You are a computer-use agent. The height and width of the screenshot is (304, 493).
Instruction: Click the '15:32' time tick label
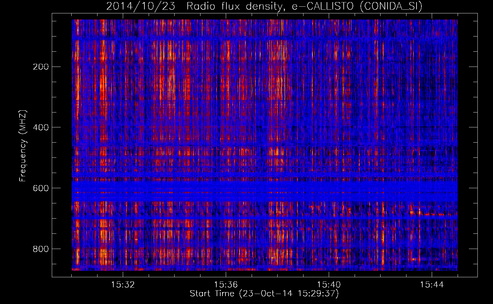(x=123, y=285)
